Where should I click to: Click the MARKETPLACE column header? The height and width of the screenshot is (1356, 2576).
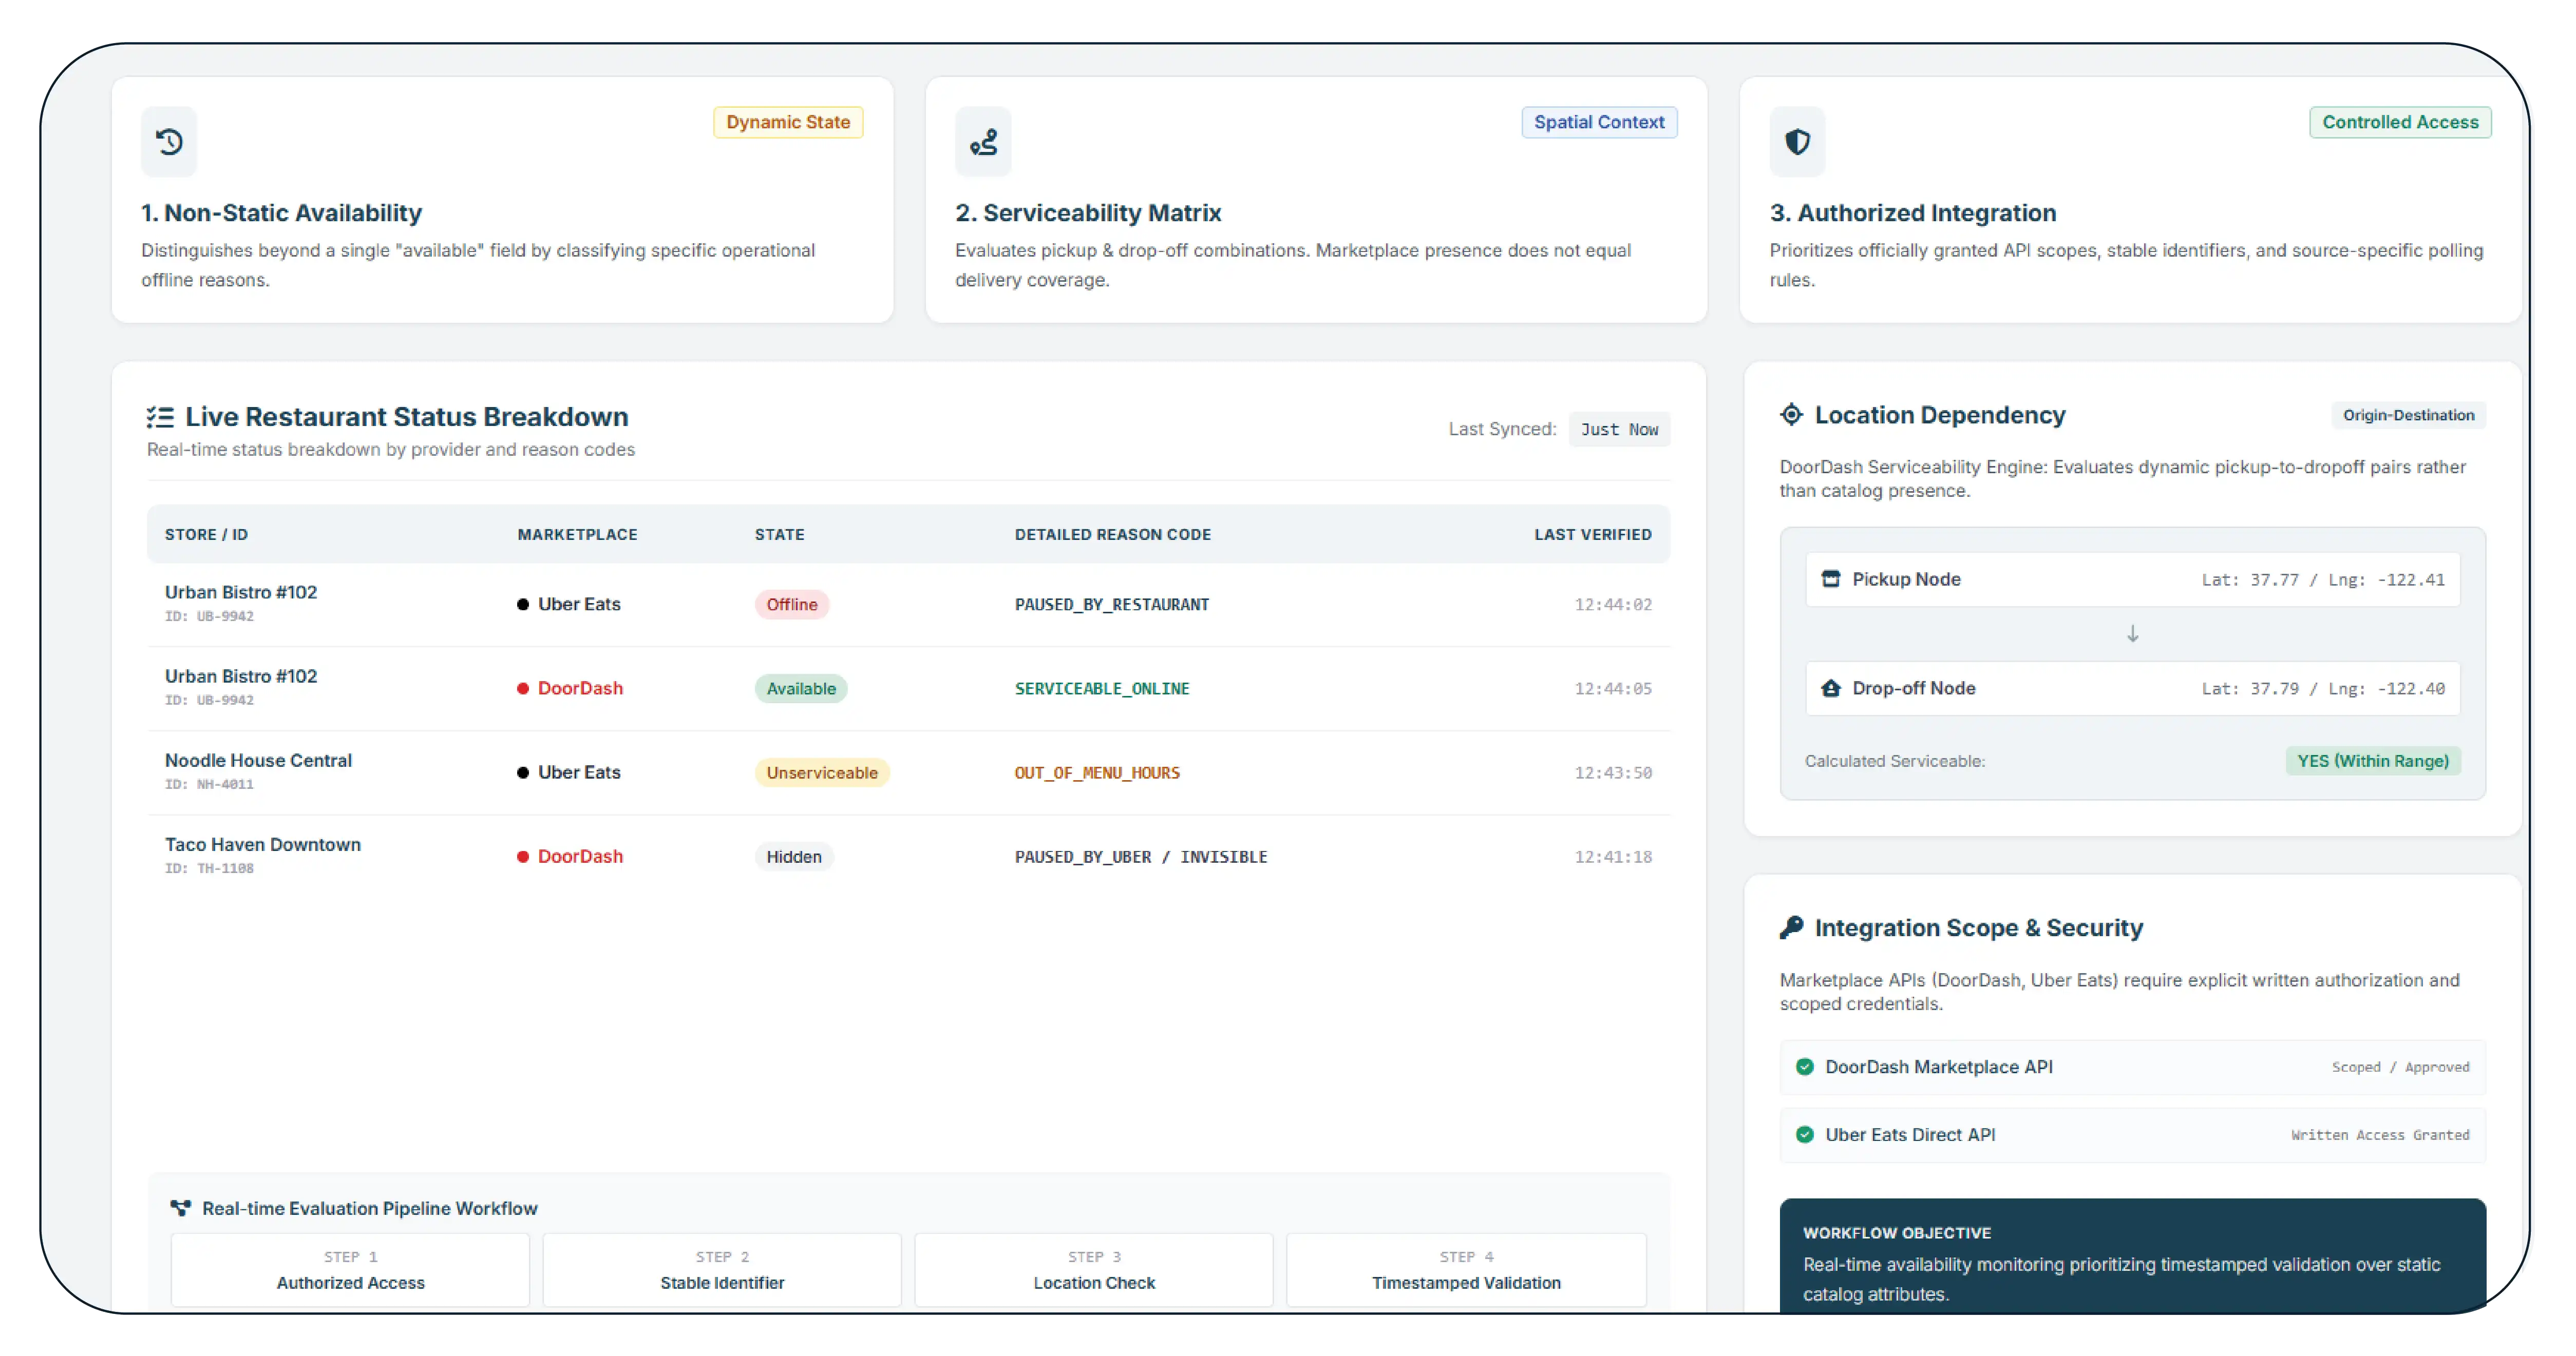point(577,534)
